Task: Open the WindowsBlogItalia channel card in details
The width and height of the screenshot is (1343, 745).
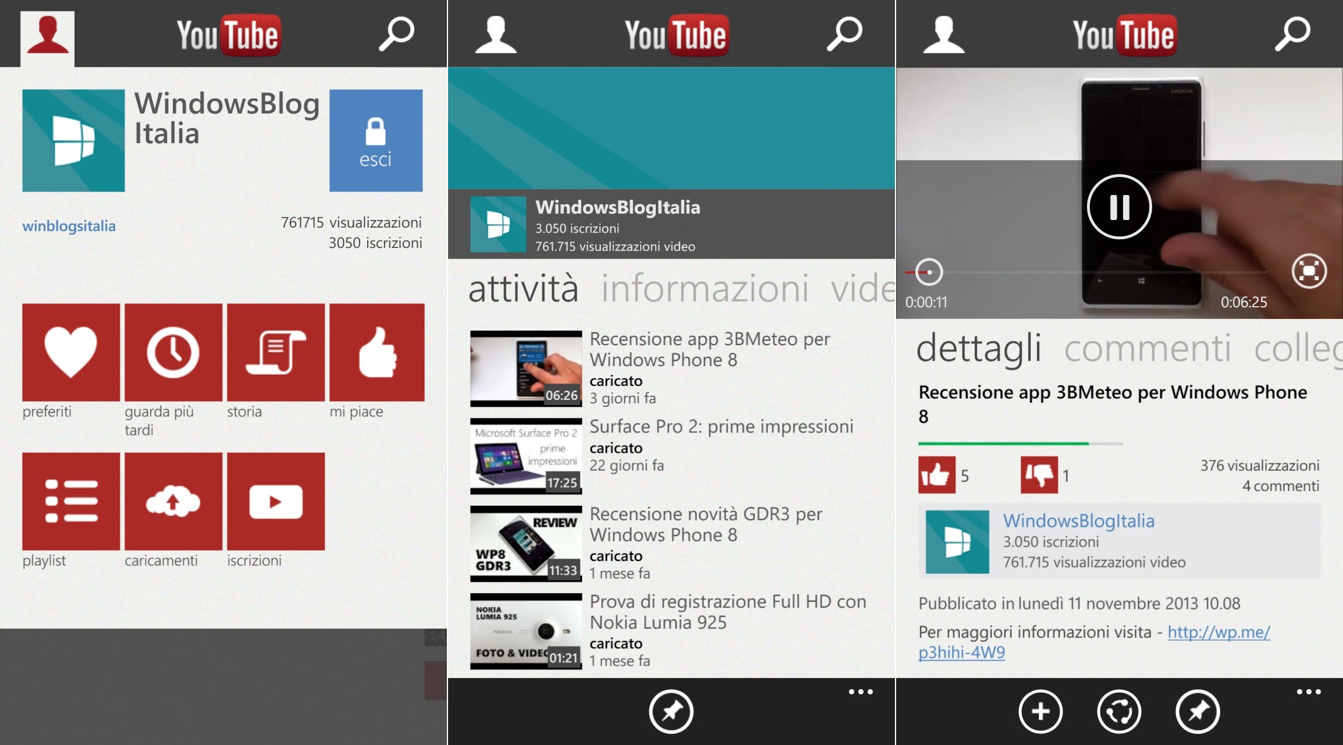Action: coord(1119,541)
